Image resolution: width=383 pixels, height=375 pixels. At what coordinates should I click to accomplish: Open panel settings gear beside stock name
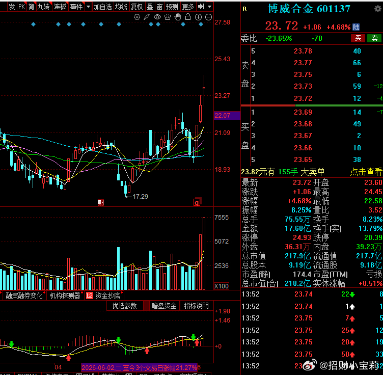point(377,9)
